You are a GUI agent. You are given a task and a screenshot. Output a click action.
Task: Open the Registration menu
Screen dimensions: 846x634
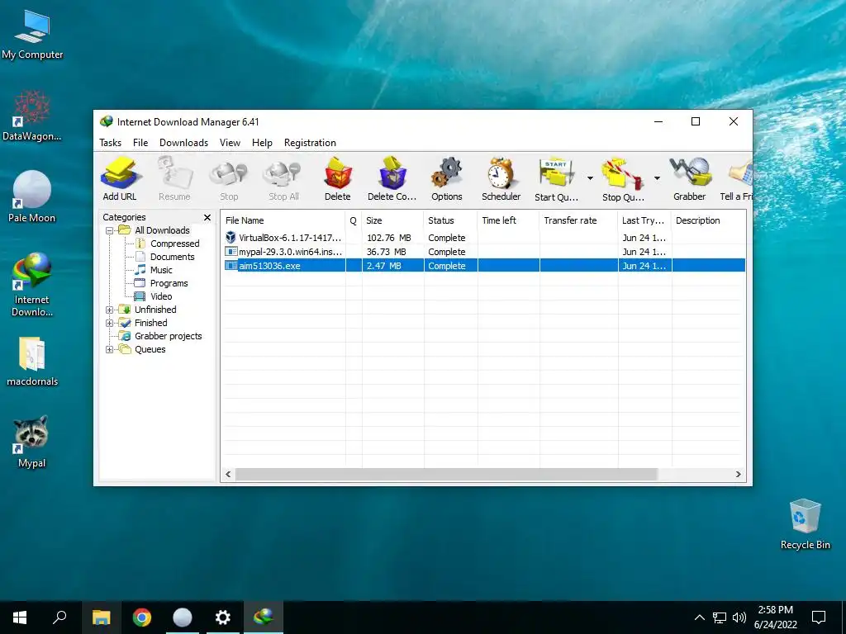tap(310, 143)
